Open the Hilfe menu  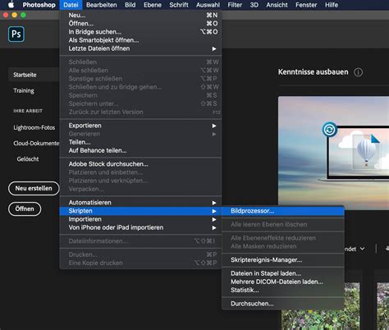click(x=332, y=5)
